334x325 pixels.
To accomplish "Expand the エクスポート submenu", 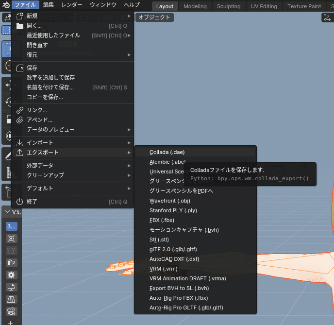I will (x=73, y=153).
